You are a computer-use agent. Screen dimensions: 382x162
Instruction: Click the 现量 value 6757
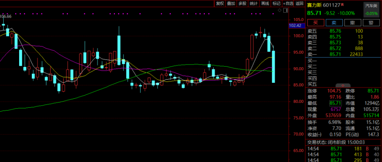[337, 109]
